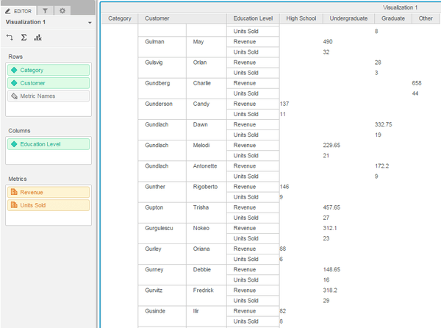
Task: Click the swap rows and columns icon
Action: [x=10, y=37]
